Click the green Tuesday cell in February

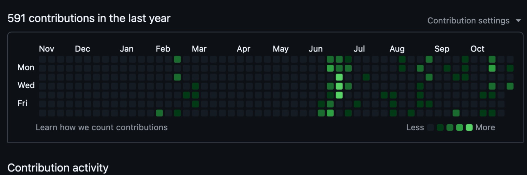[177, 77]
